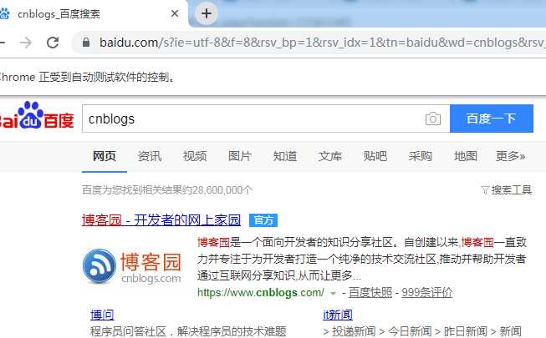Screen dimensions: 546x338
Task: Switch to 图片 results tab
Action: pyautogui.click(x=240, y=156)
